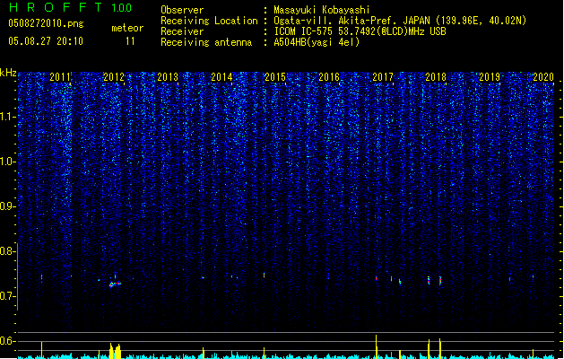Click the 'Receiving antenna' label

[206, 42]
